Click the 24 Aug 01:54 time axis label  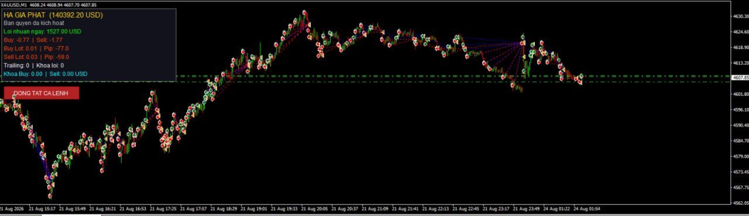587,208
